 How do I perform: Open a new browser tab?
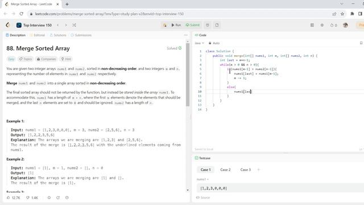point(67,4)
